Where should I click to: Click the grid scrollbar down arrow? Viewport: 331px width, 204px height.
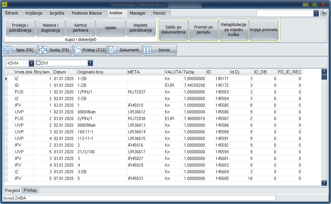[x=324, y=183]
